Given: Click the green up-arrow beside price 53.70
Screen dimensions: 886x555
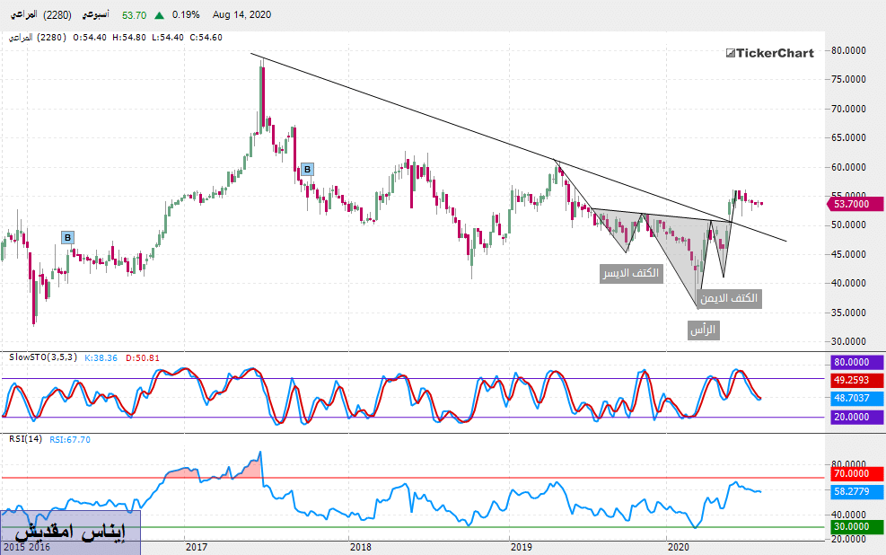Looking at the screenshot, I should (159, 15).
